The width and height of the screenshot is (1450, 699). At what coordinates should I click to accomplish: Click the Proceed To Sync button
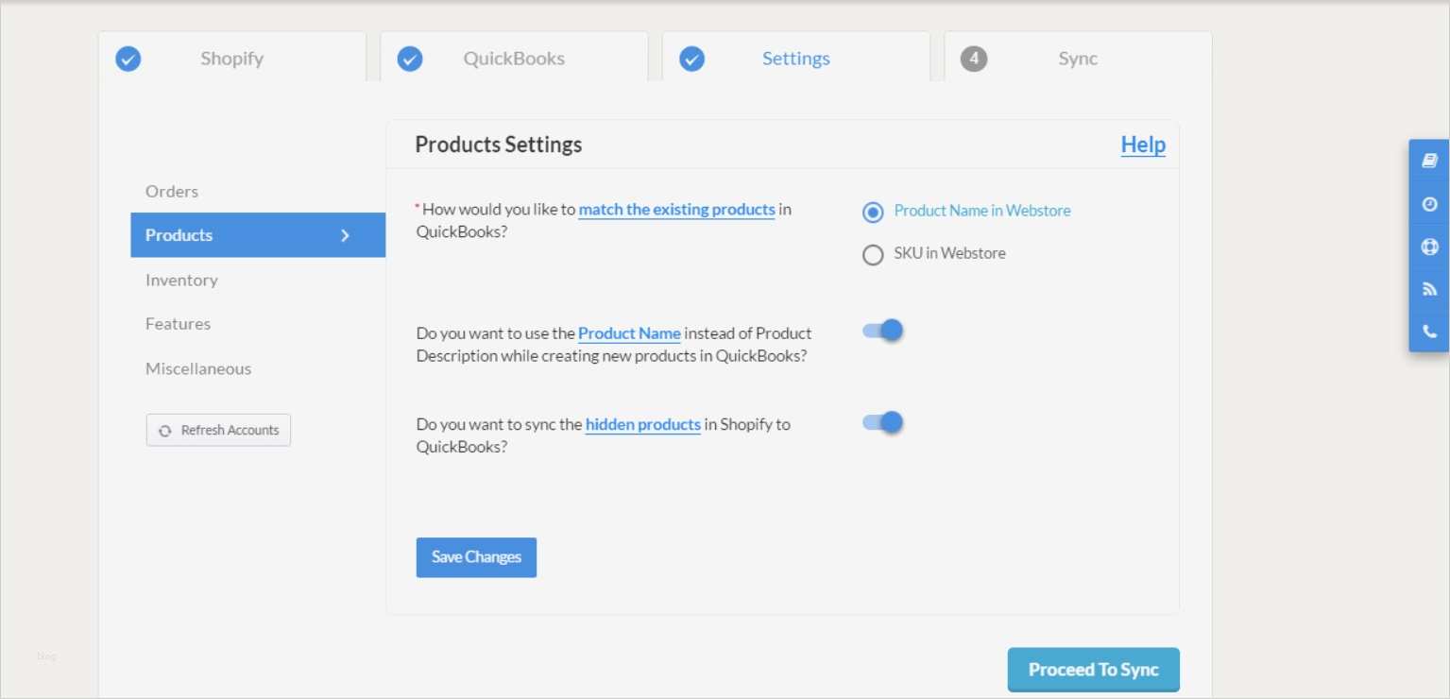coord(1093,670)
